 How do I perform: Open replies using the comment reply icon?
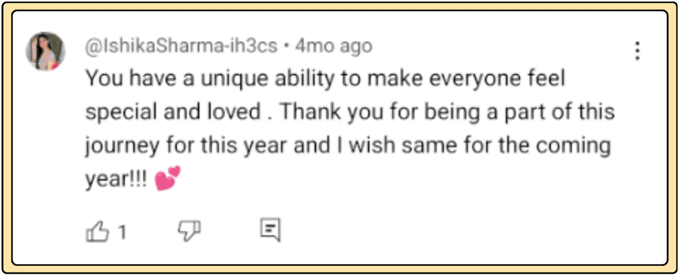[270, 230]
